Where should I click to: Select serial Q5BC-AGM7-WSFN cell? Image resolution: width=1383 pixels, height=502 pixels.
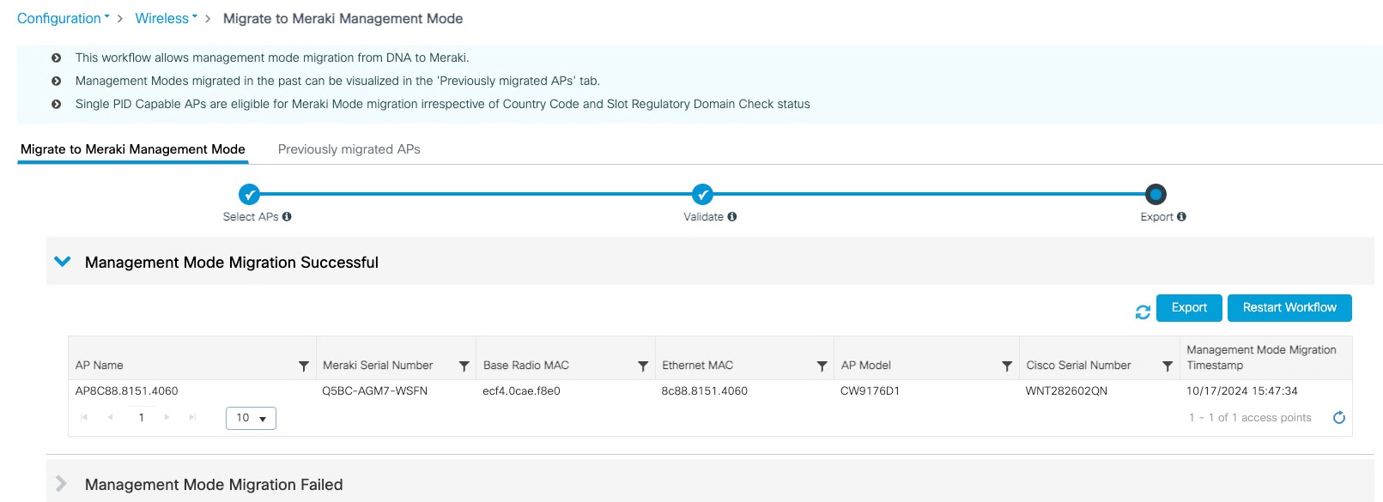tap(374, 391)
